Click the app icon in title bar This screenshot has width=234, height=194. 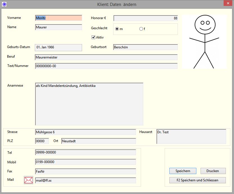(x=4, y=4)
